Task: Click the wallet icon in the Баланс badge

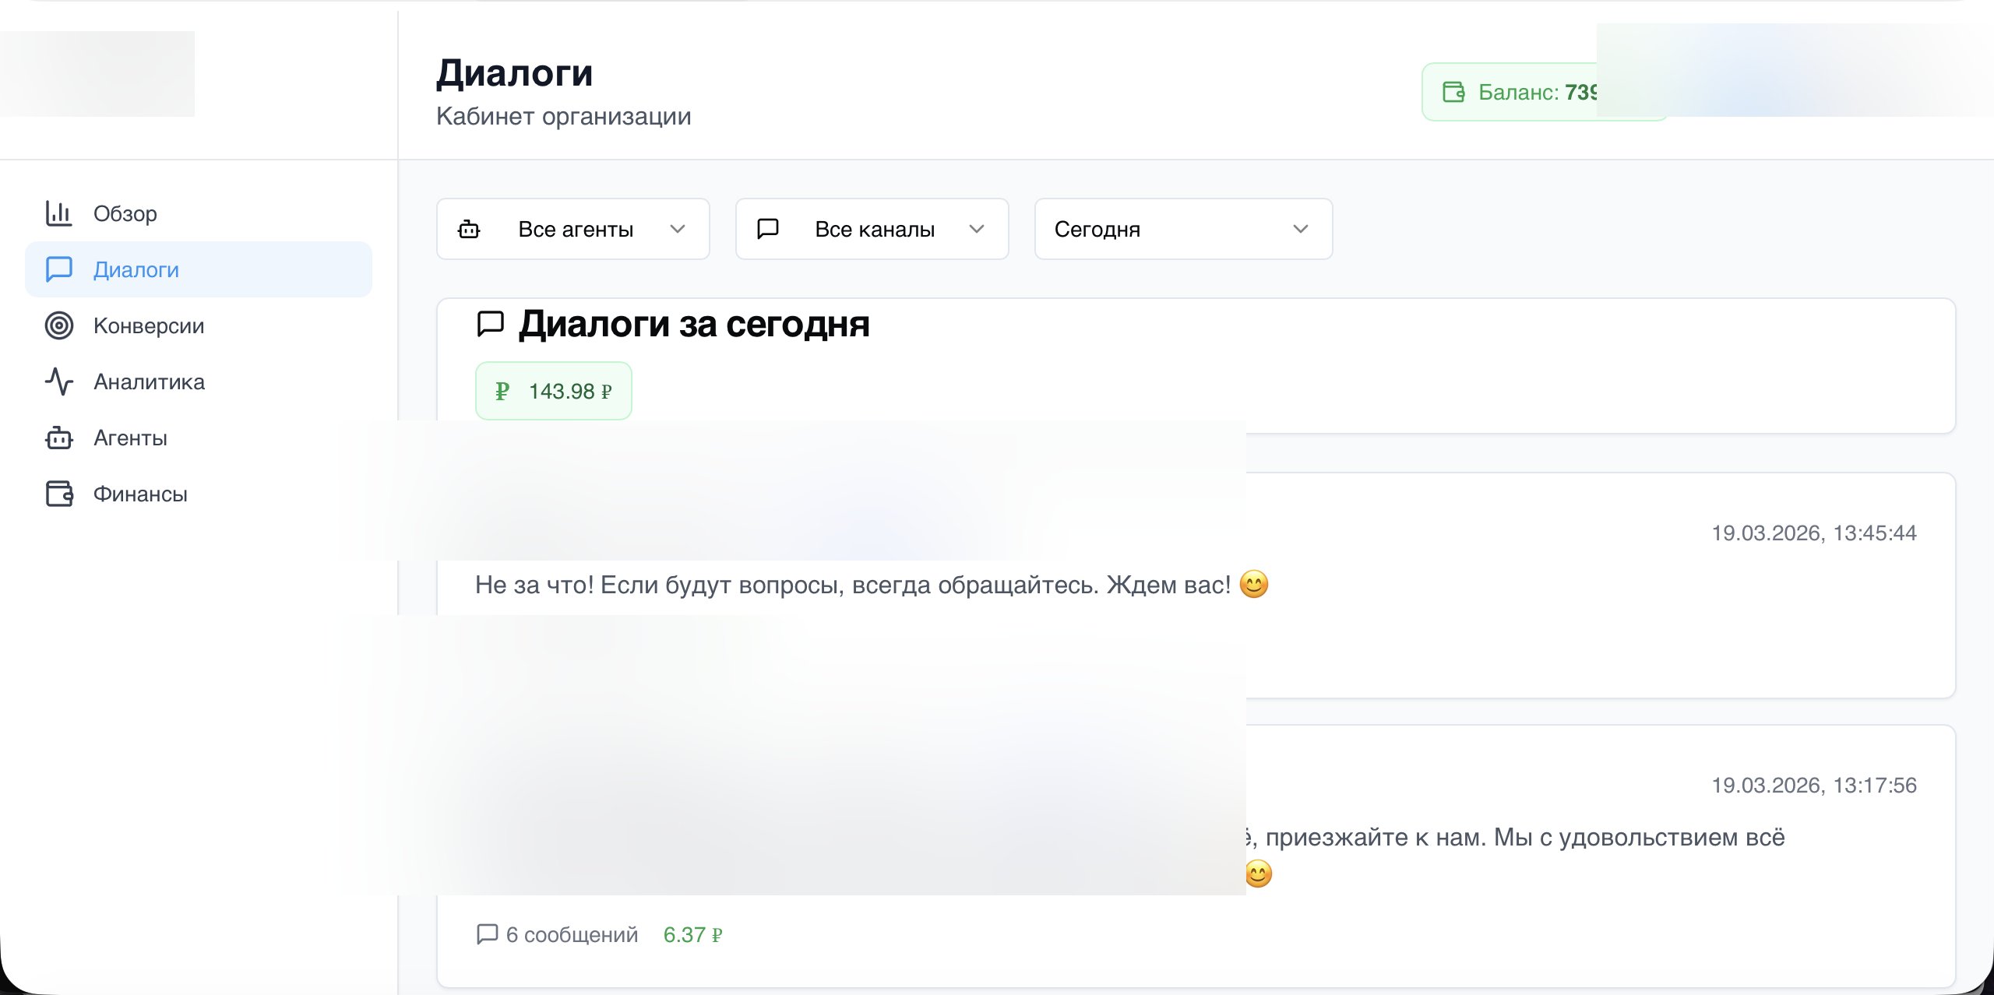Action: [1455, 92]
